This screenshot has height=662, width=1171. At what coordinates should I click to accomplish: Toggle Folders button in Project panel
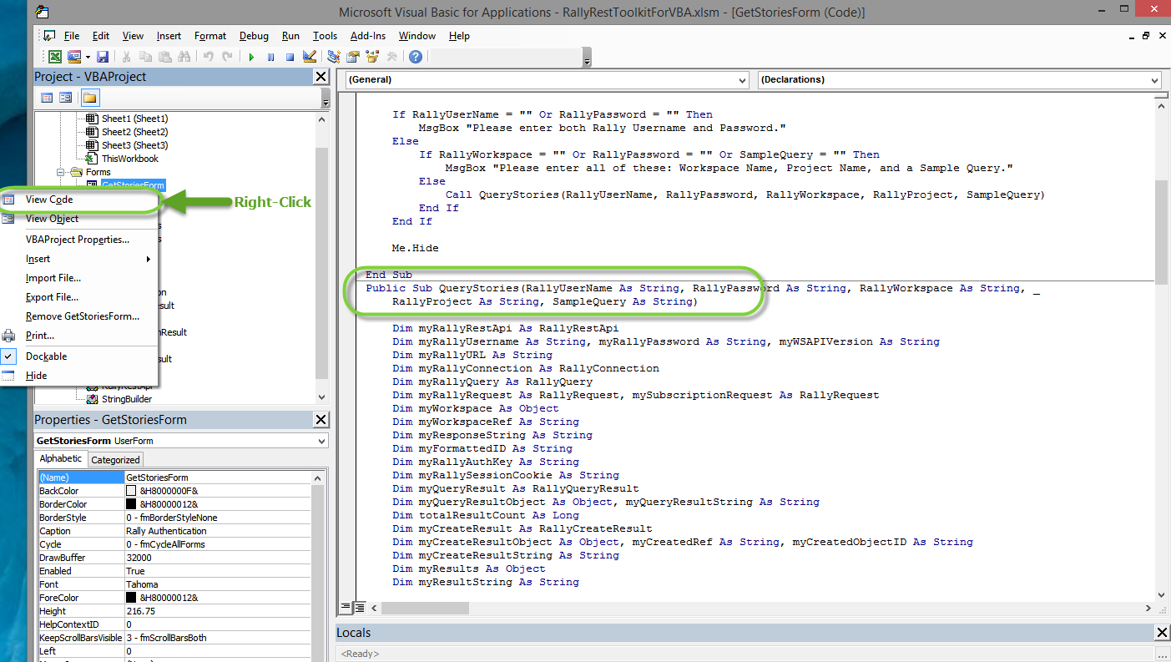click(88, 98)
